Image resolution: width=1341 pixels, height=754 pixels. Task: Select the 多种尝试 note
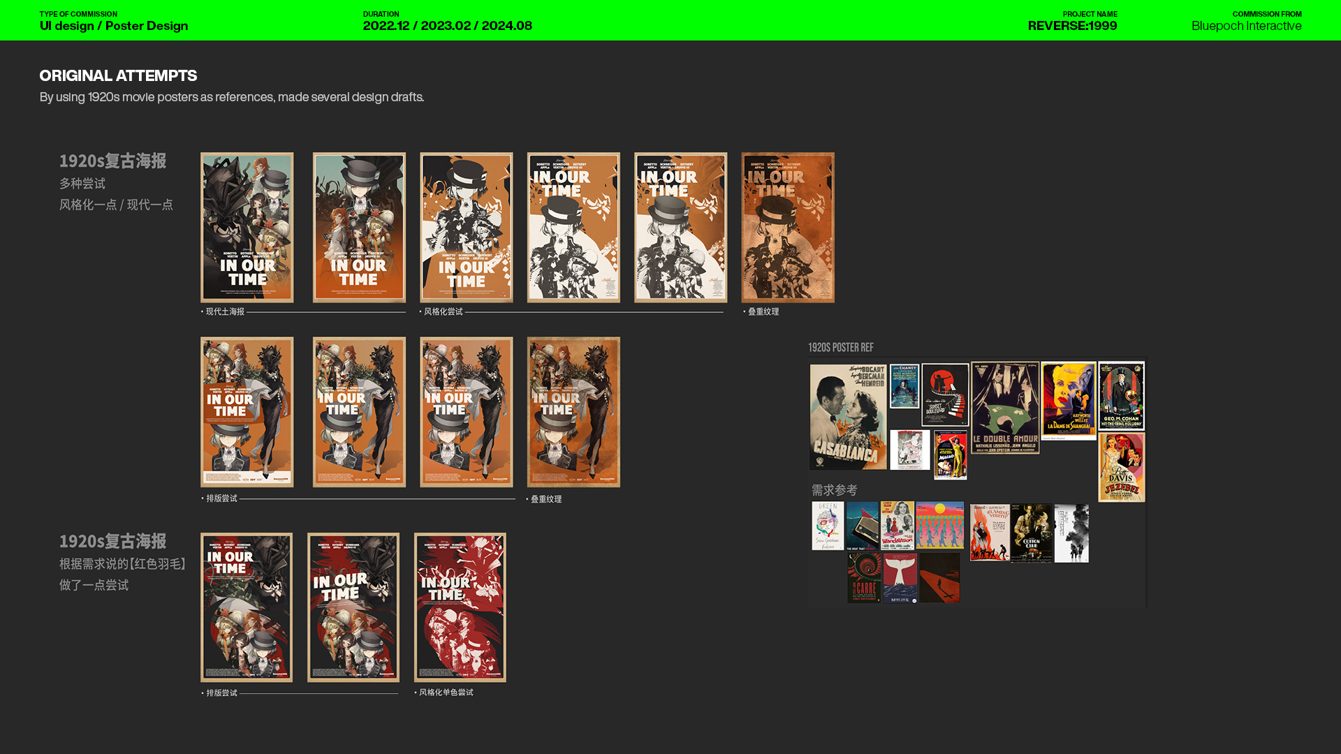pyautogui.click(x=82, y=184)
